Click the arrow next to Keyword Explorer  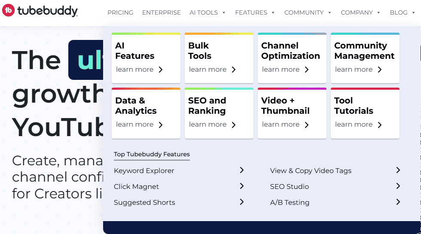[x=241, y=170]
